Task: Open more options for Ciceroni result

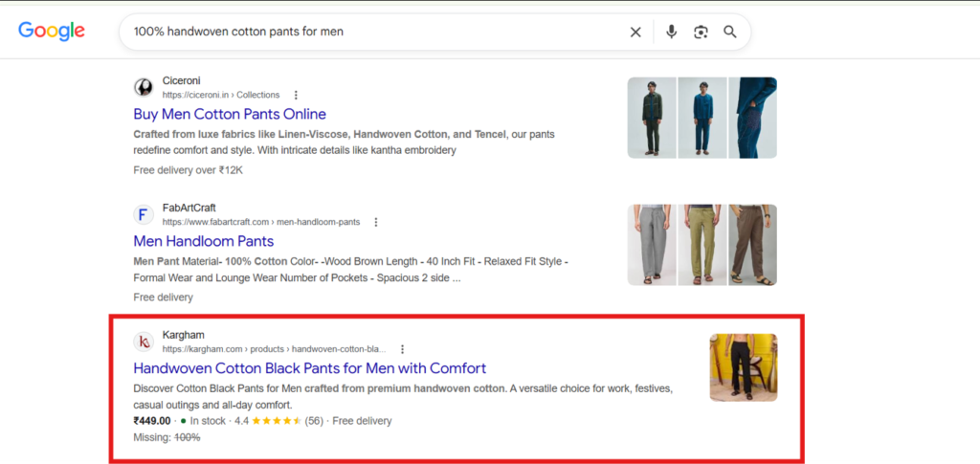Action: click(x=296, y=95)
